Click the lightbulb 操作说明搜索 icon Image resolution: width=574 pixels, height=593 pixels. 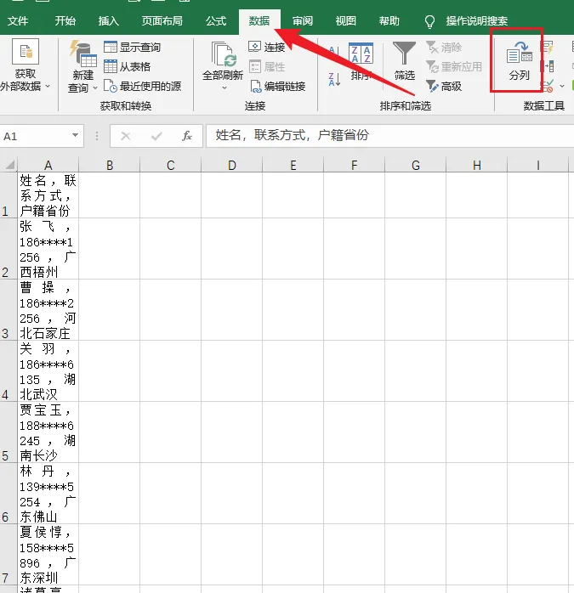coord(429,21)
